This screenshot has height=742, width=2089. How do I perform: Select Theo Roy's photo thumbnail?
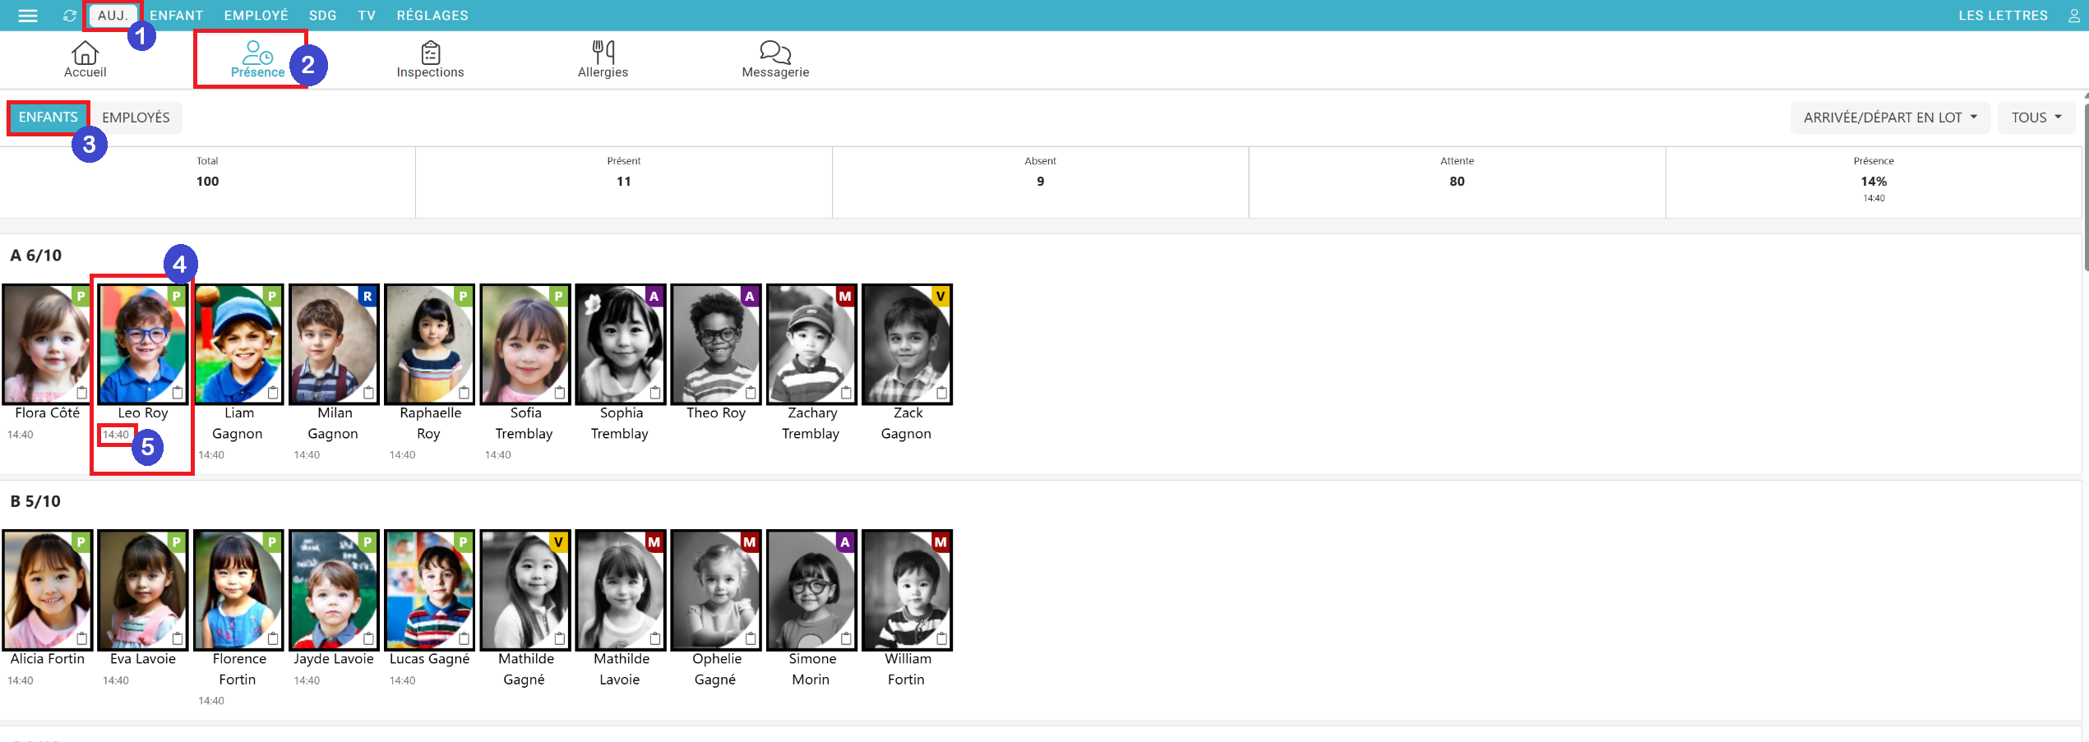(x=715, y=345)
